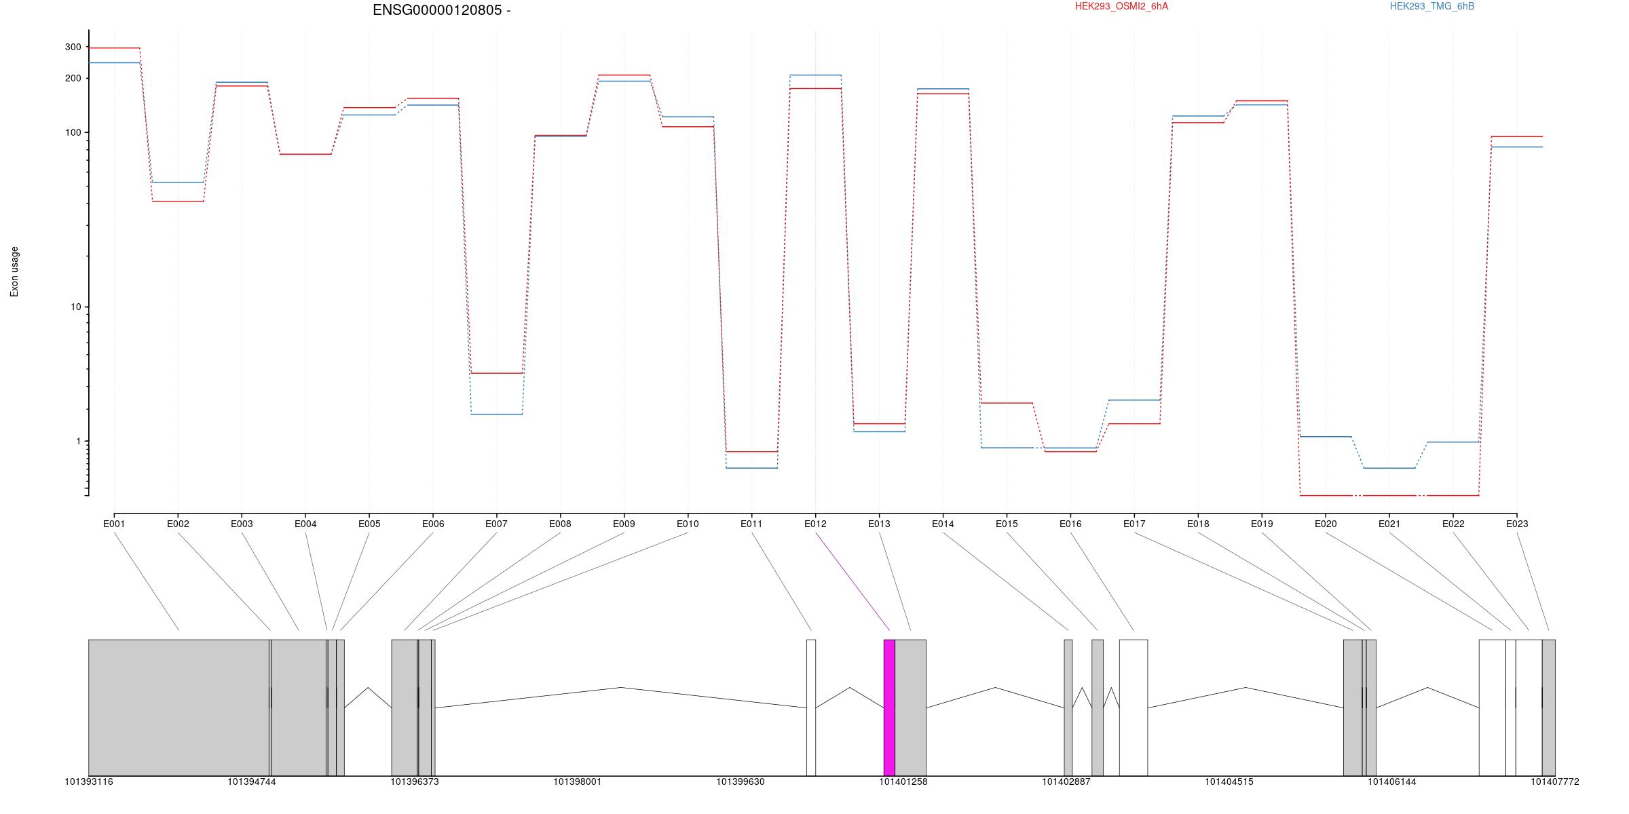Image resolution: width=1629 pixels, height=814 pixels.
Task: Click the E001 exon label
Action: (x=114, y=524)
